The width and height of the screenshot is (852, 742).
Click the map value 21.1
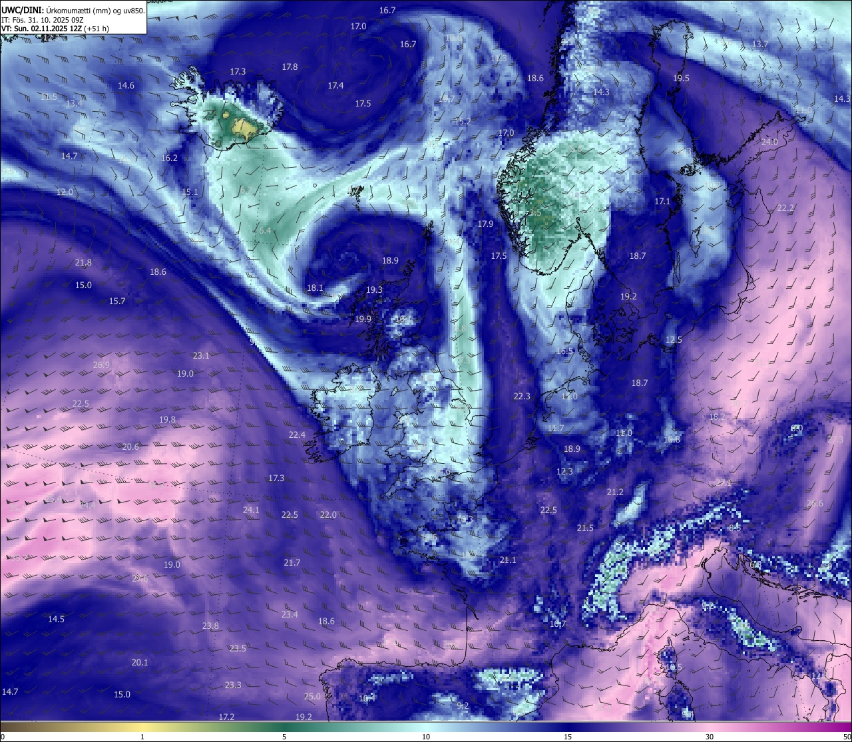click(x=508, y=560)
